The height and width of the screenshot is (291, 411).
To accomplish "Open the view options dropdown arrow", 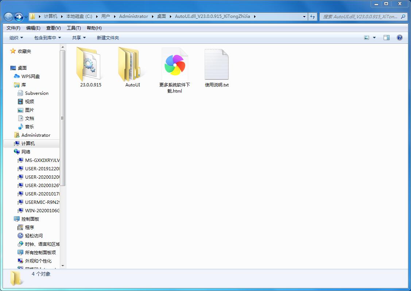I will click(x=374, y=38).
